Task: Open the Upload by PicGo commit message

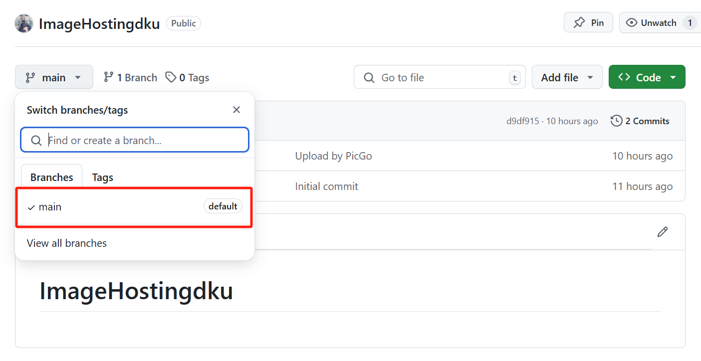Action: [333, 156]
